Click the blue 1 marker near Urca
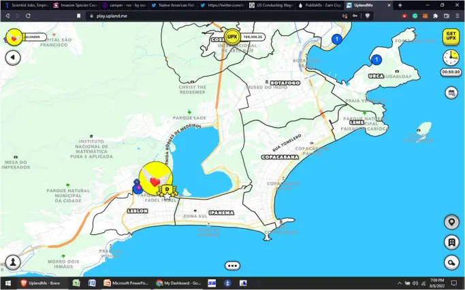Screen dimensions: 465x290 tap(376, 60)
